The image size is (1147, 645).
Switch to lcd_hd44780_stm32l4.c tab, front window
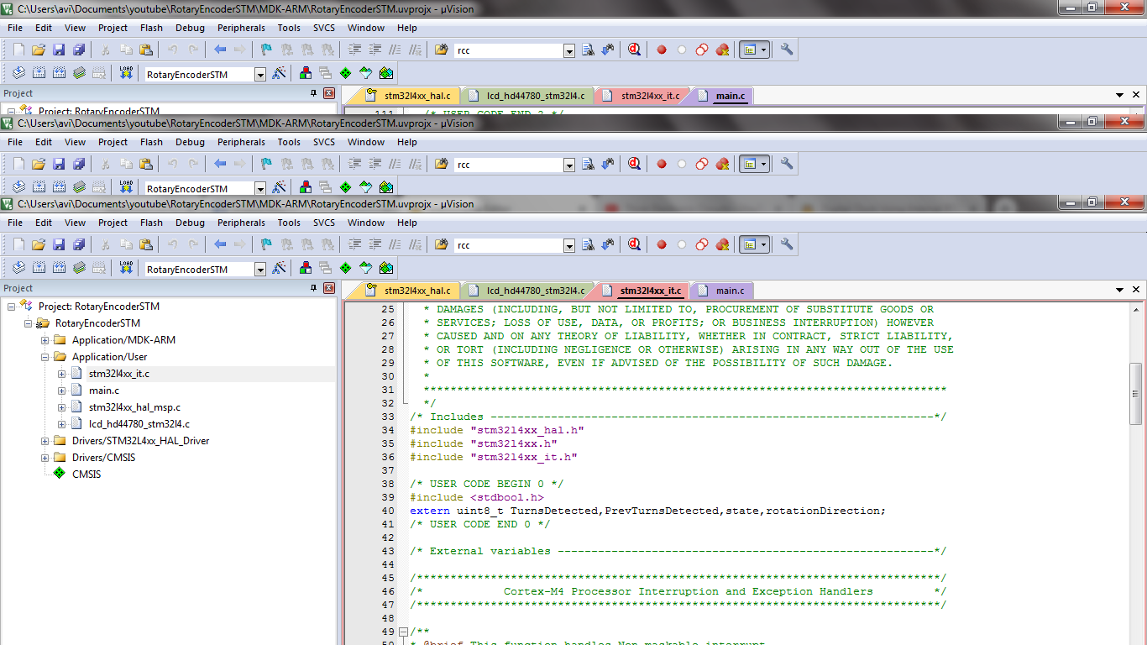click(x=529, y=291)
